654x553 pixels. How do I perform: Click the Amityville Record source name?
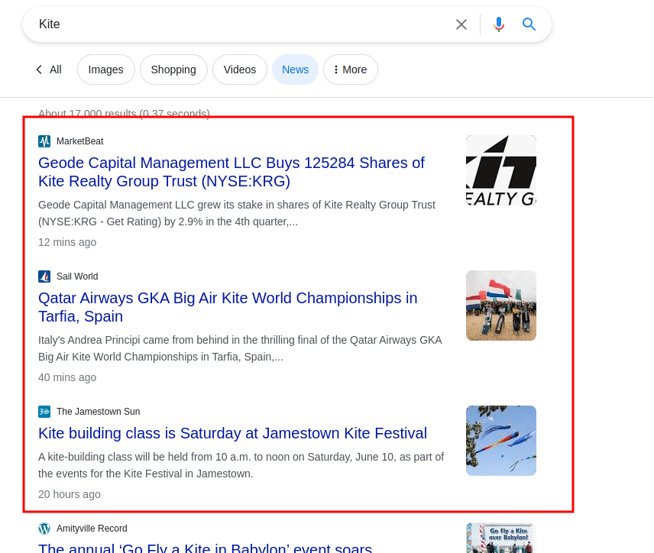pyautogui.click(x=92, y=529)
